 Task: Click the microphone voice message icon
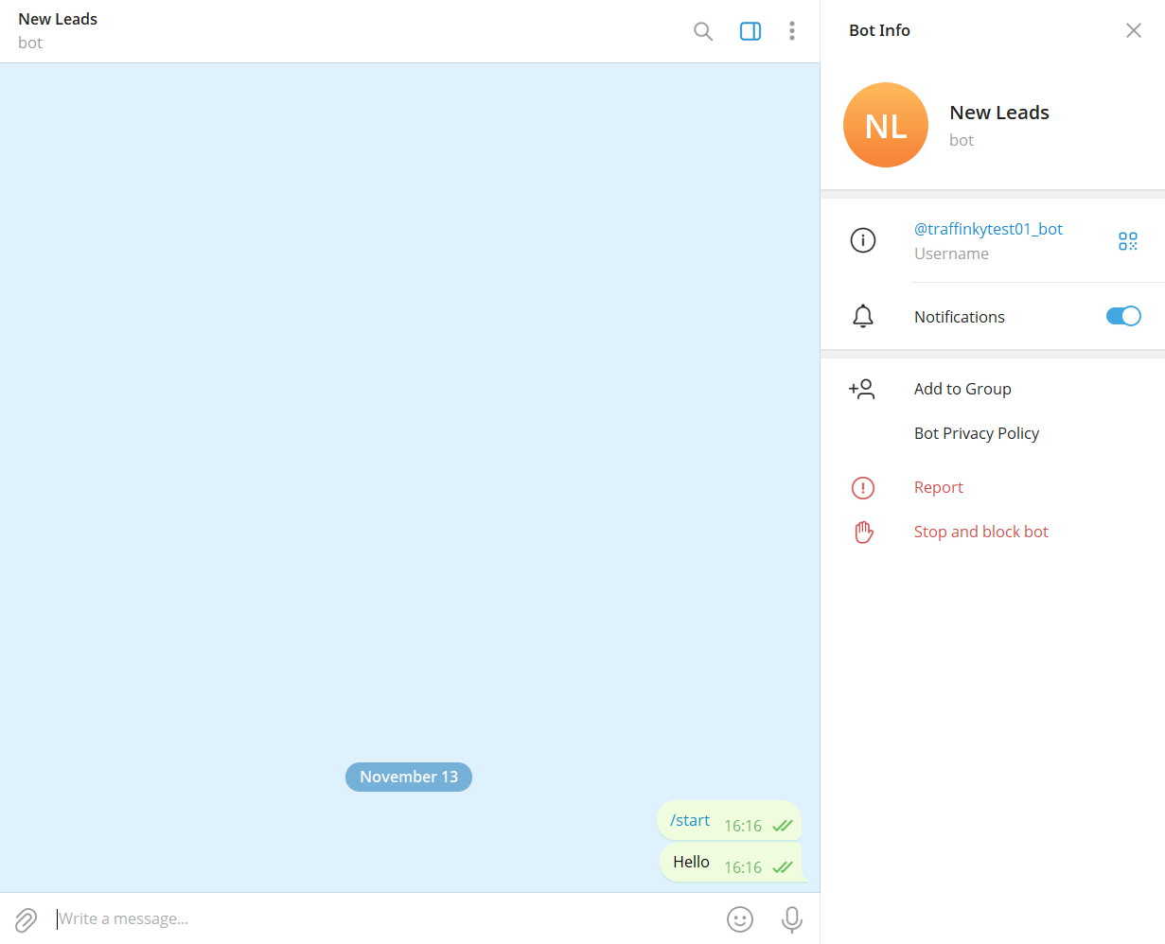point(792,919)
